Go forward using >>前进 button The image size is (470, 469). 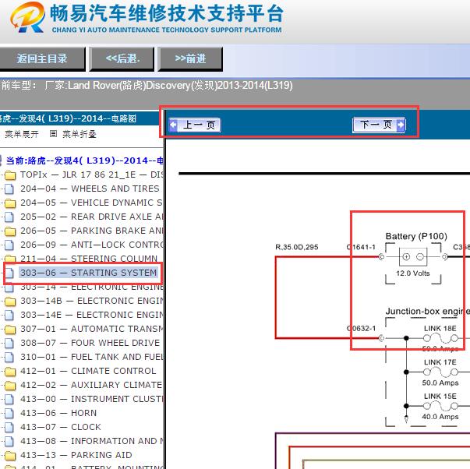point(190,58)
